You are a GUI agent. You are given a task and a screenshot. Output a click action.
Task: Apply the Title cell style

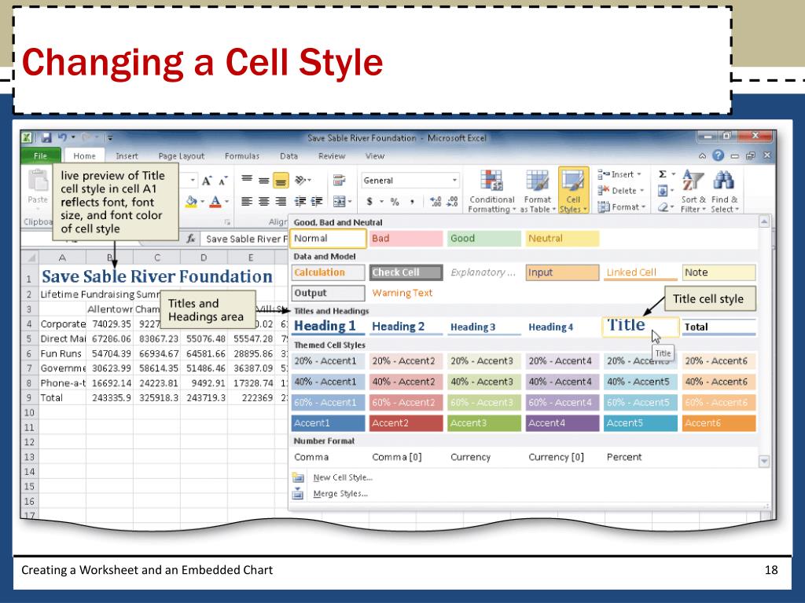click(x=640, y=327)
